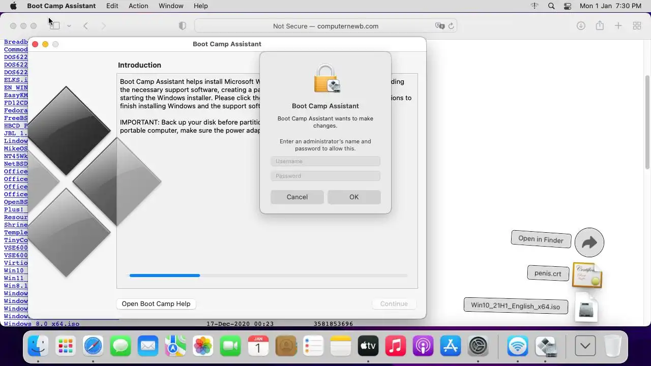Click Open Boot Camp Help button

click(x=156, y=304)
